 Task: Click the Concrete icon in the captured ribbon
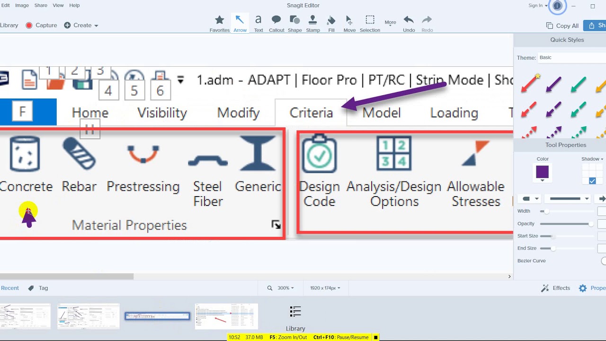25,153
